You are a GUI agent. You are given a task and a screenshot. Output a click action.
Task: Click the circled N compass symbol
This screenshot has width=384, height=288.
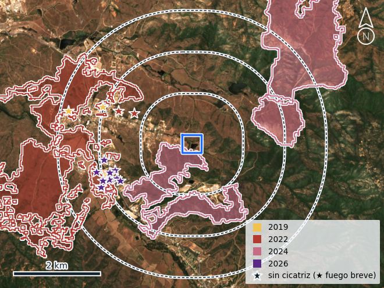click(366, 37)
